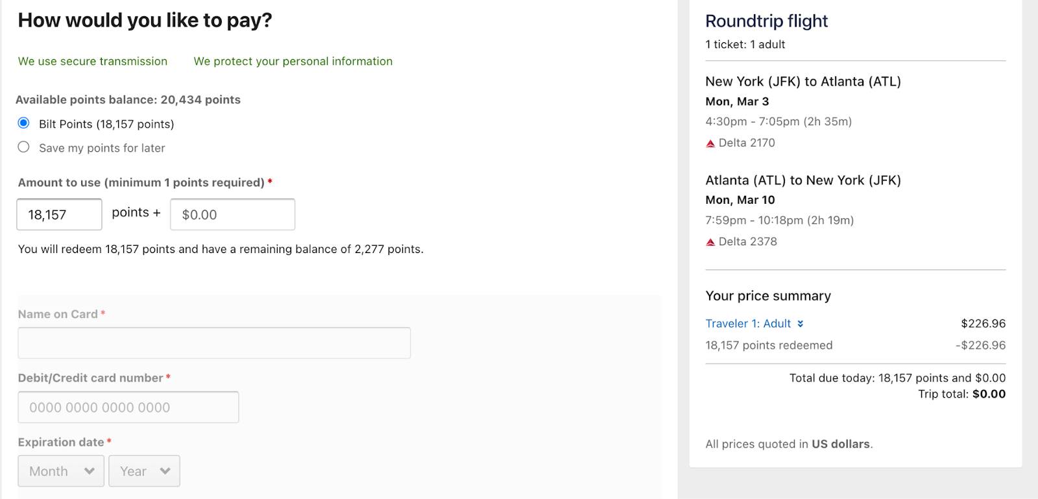Click the Delta logo beside Delta 2170

click(x=710, y=143)
